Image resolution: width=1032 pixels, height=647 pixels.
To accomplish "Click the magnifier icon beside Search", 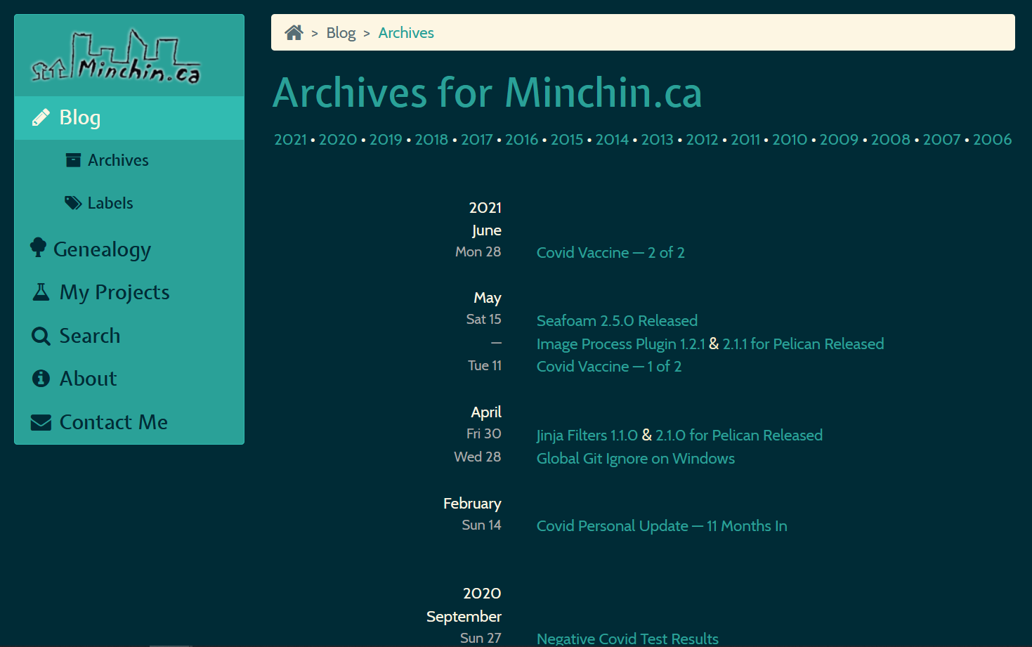I will pyautogui.click(x=41, y=336).
